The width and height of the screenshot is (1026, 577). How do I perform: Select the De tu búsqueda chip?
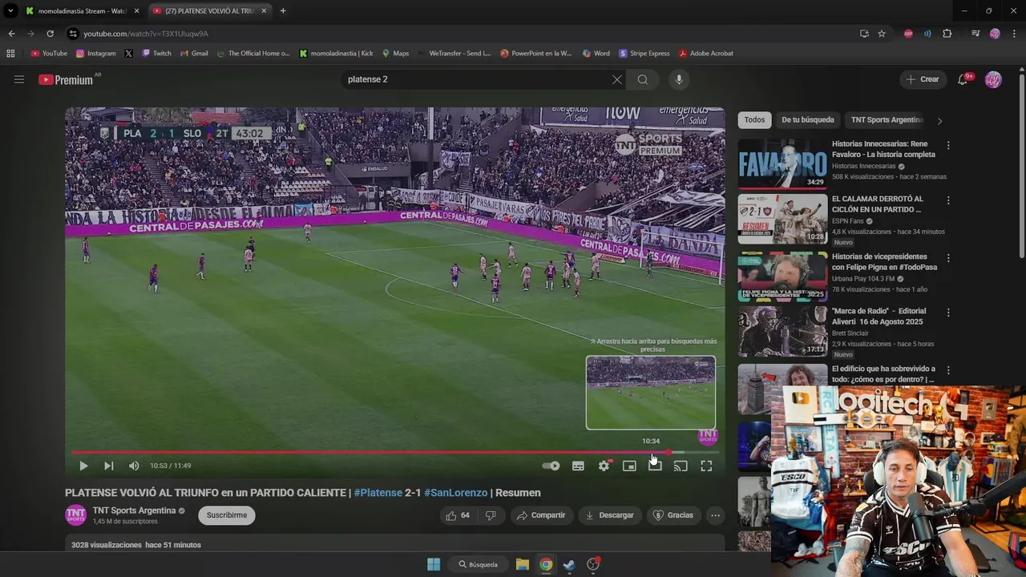click(808, 120)
